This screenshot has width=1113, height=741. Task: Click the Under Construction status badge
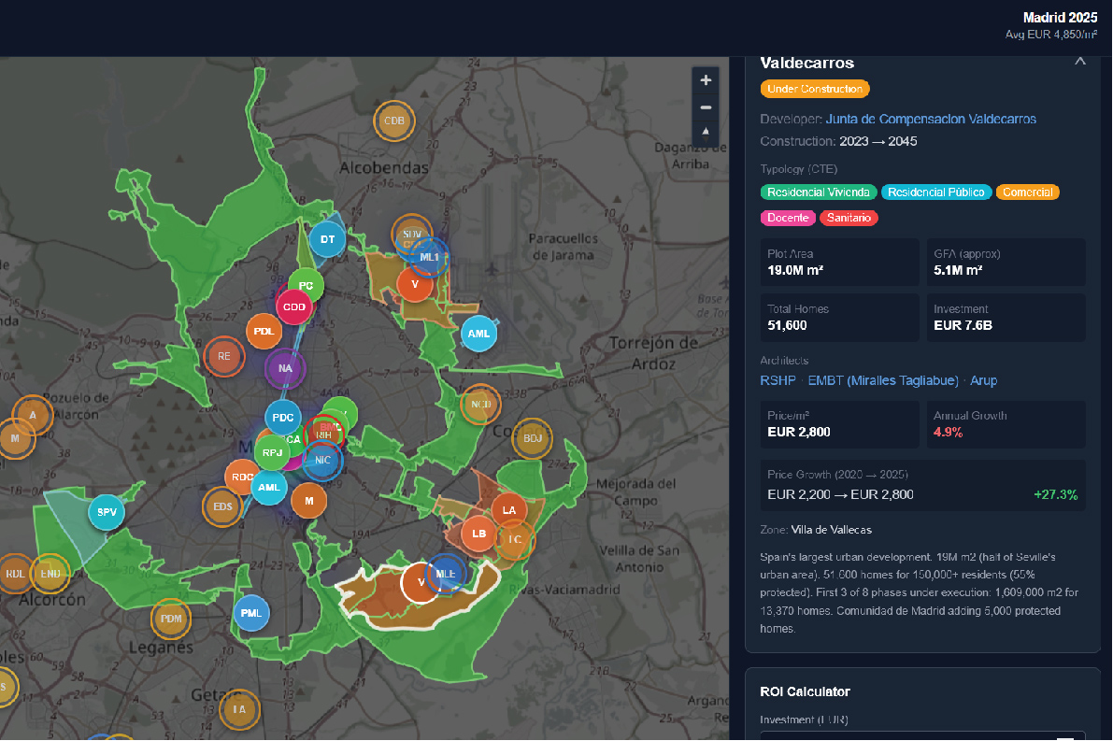815,89
